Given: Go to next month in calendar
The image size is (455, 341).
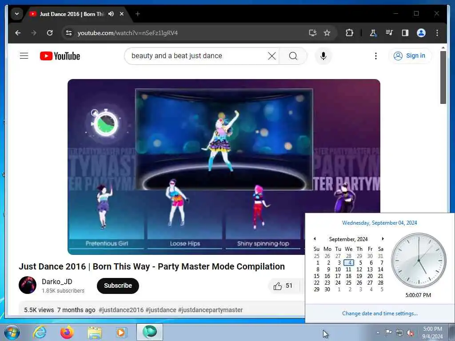Looking at the screenshot, I should pos(383,238).
